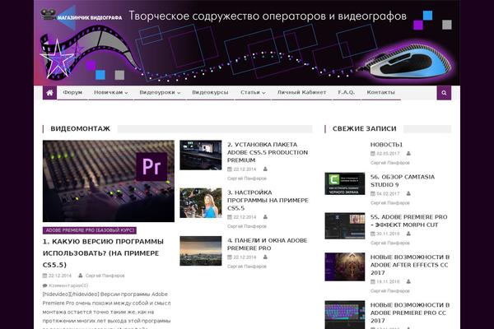The width and height of the screenshot is (494, 329).
Task: Open 56. Обзор Camtasia Studio 9 post
Action: pos(403,181)
